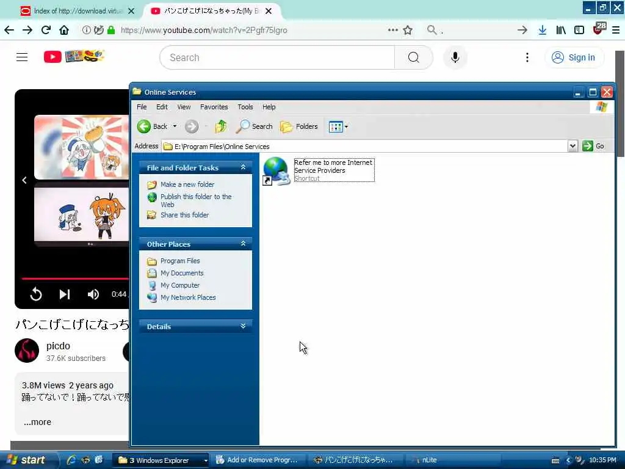Skip to next YouTube video
Viewport: 625px width, 469px height.
(65, 294)
